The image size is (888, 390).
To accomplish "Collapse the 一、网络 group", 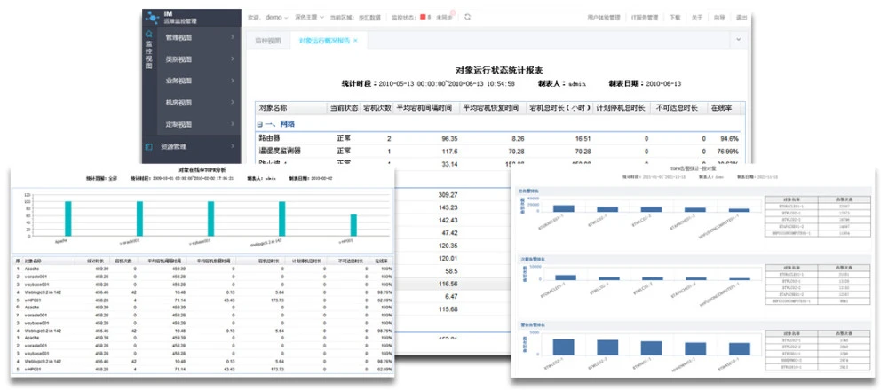I will click(259, 124).
